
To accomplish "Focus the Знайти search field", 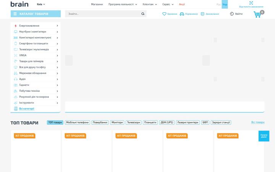I will 103,14.
